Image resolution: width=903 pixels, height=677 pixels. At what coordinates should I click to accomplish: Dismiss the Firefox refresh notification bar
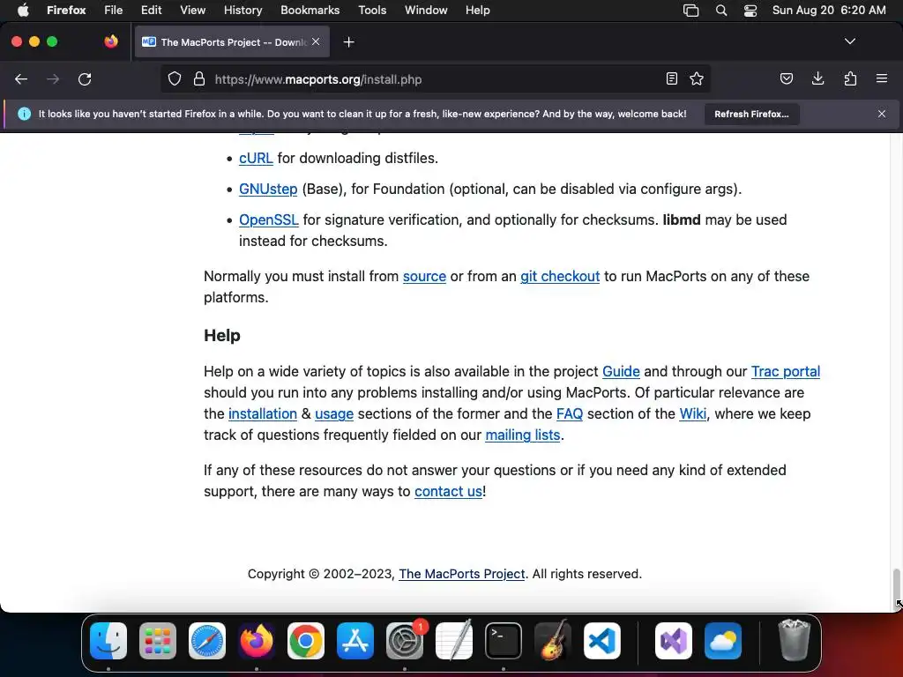882,114
